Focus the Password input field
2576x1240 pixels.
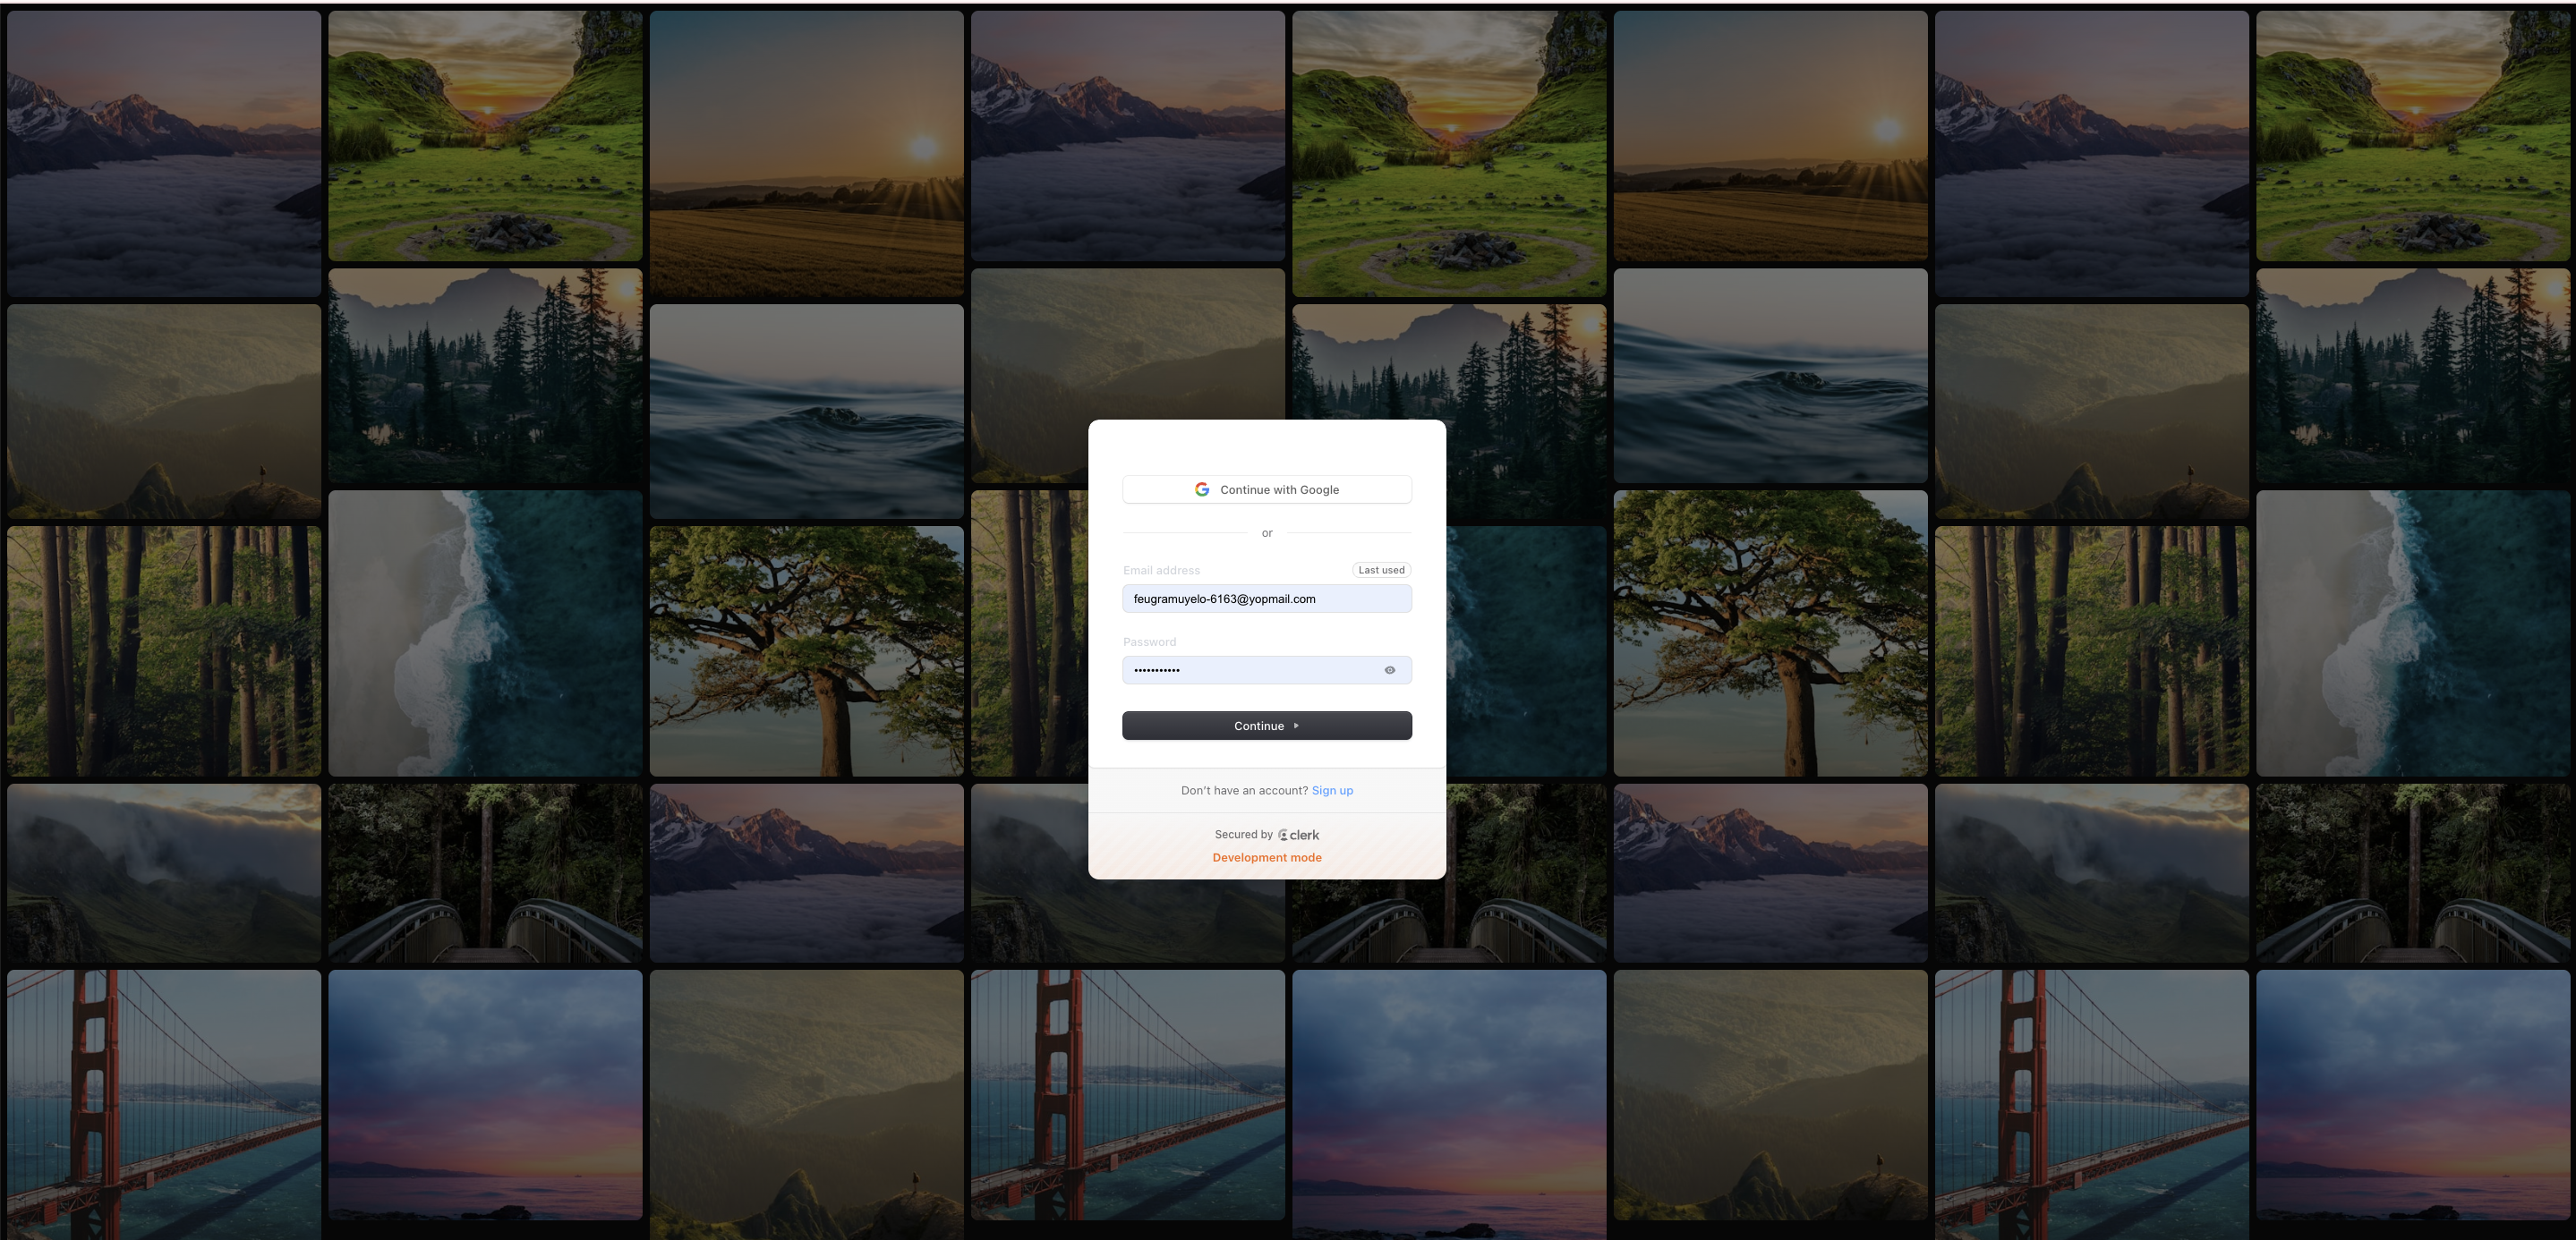point(1250,670)
